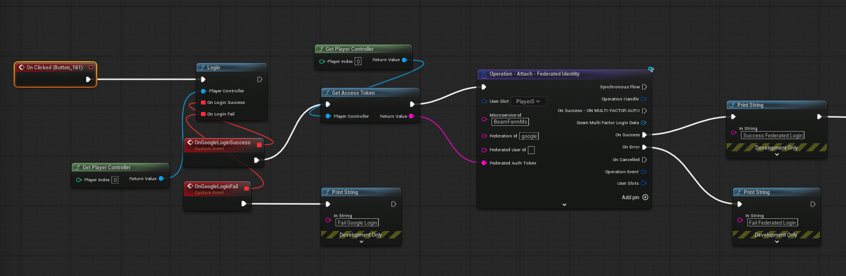Image resolution: width=846 pixels, height=276 pixels.
Task: Click the function icon on Get Access Token node
Action: (x=327, y=93)
